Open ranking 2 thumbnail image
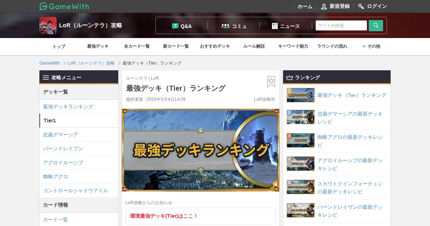This screenshot has height=226, width=430. click(301, 117)
